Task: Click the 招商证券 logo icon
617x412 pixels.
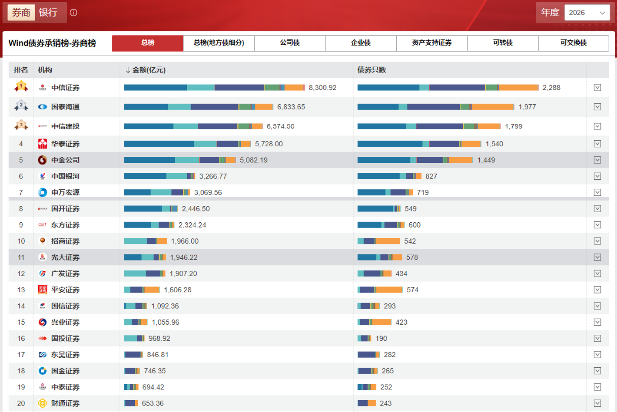Action: point(42,241)
